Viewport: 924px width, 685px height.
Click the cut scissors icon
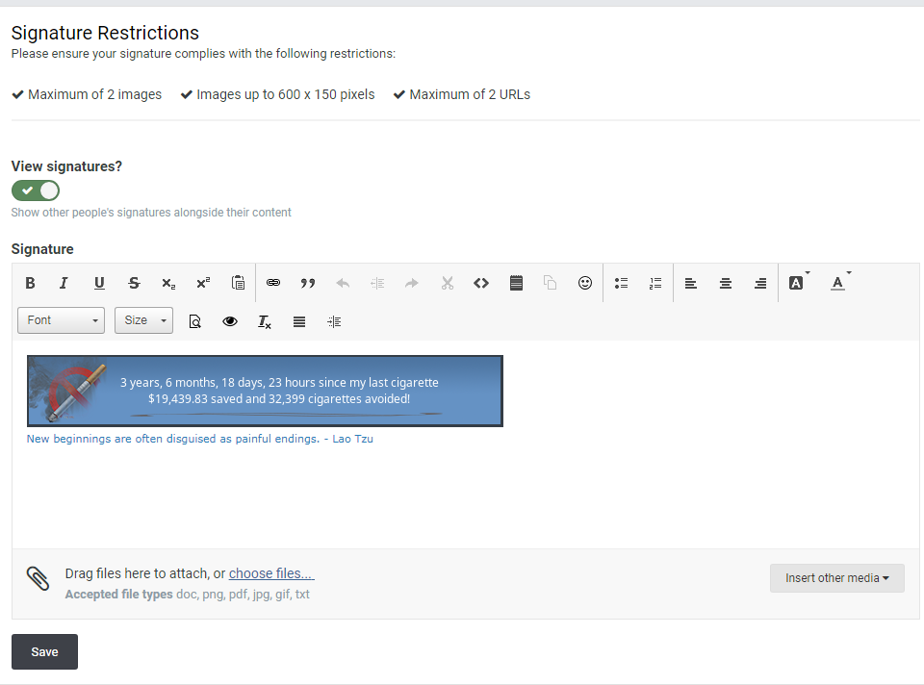click(x=448, y=283)
